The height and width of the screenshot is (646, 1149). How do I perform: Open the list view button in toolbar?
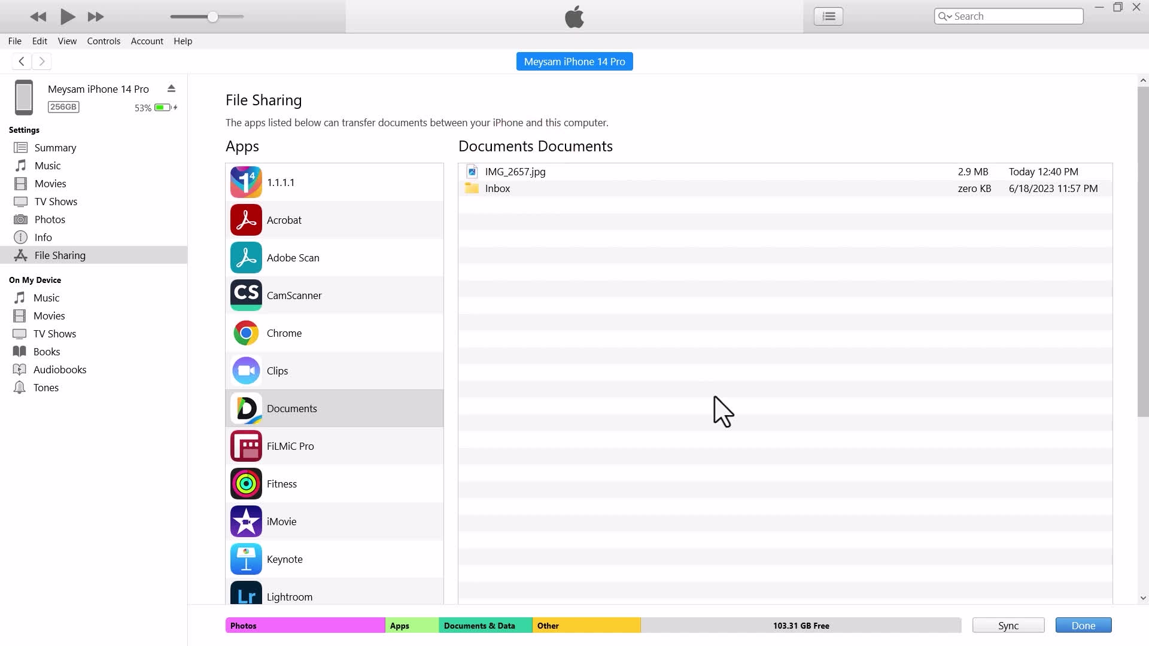coord(828,16)
